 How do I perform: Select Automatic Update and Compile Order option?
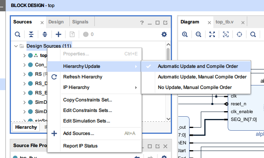tap(198, 66)
